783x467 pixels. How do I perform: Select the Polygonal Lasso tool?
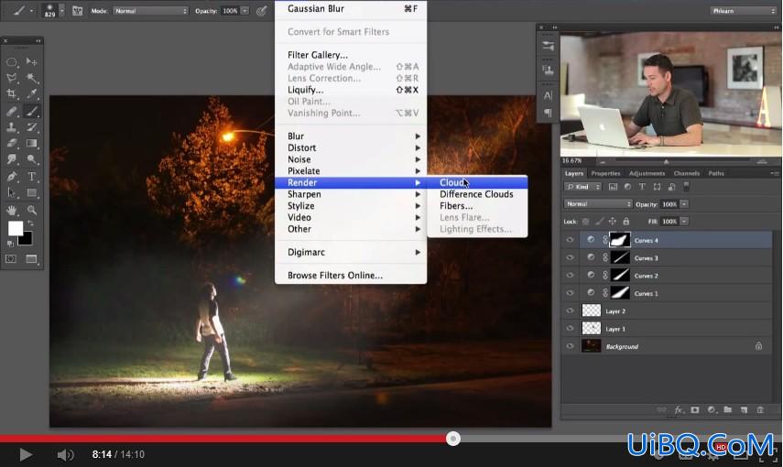pyautogui.click(x=12, y=78)
